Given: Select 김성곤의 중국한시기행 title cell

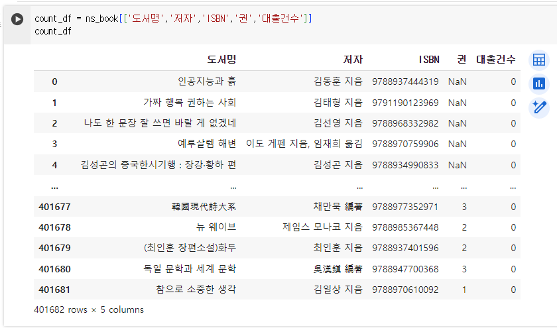Looking at the screenshot, I should click(158, 165).
